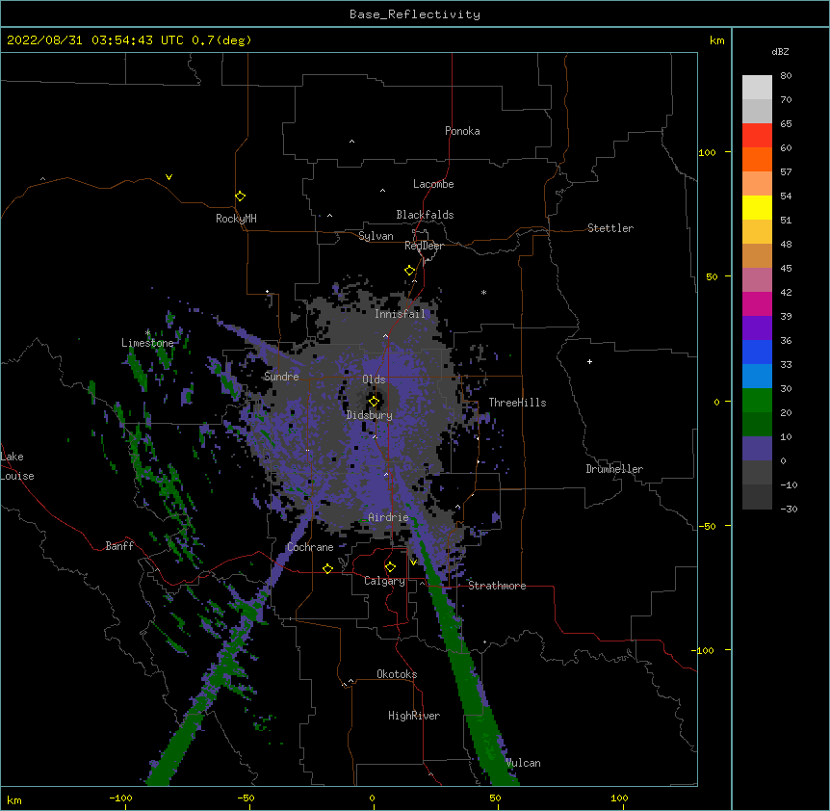This screenshot has width=830, height=811.
Task: Select the orange 60 dBZ legend swatch
Action: 757,159
